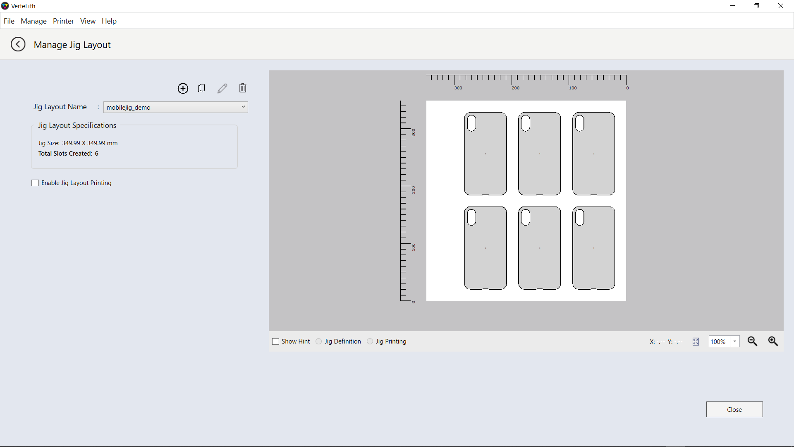Check the Show Hint option
Screen dimensions: 794x447
[x=276, y=341]
